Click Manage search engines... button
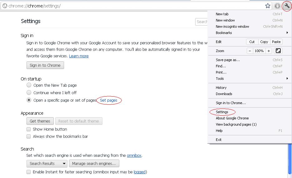This screenshot has height=178, width=292. pyautogui.click(x=94, y=164)
